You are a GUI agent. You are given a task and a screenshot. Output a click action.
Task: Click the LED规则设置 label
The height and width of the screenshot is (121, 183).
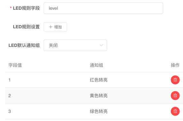click(26, 27)
